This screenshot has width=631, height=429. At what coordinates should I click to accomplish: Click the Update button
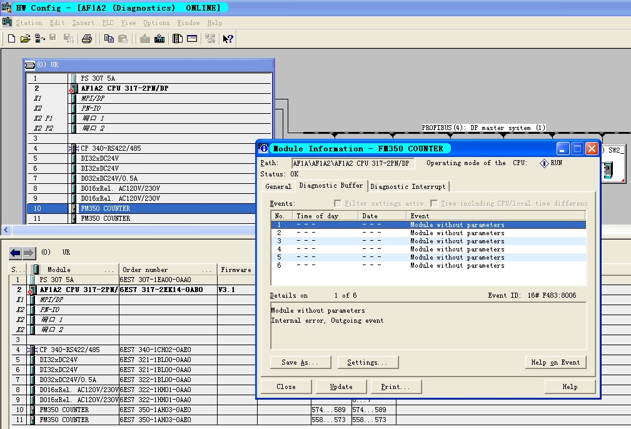[341, 386]
